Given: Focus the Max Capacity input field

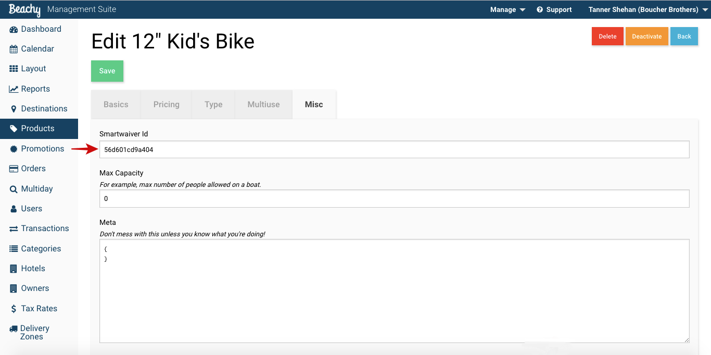Looking at the screenshot, I should pos(394,198).
